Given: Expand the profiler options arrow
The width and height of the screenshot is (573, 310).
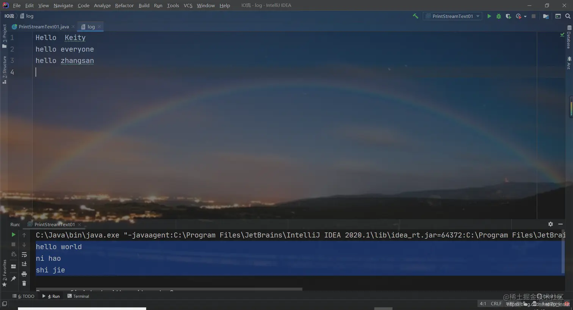Looking at the screenshot, I should (x=525, y=16).
